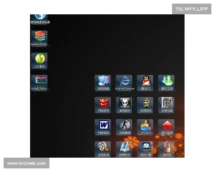Image resolution: width=215 pixels, height=172 pixels.
Task: Launch the Internet Explorer tile
Action: pyautogui.click(x=124, y=83)
